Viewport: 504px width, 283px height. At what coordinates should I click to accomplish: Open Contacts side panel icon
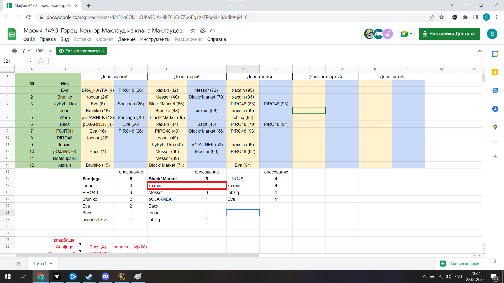495,109
